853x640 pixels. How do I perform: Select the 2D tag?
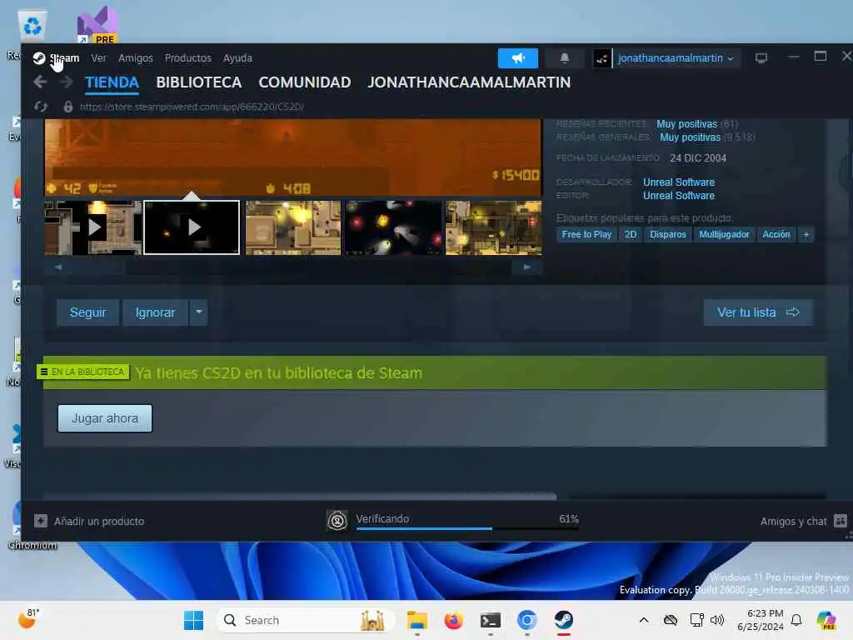coord(631,234)
